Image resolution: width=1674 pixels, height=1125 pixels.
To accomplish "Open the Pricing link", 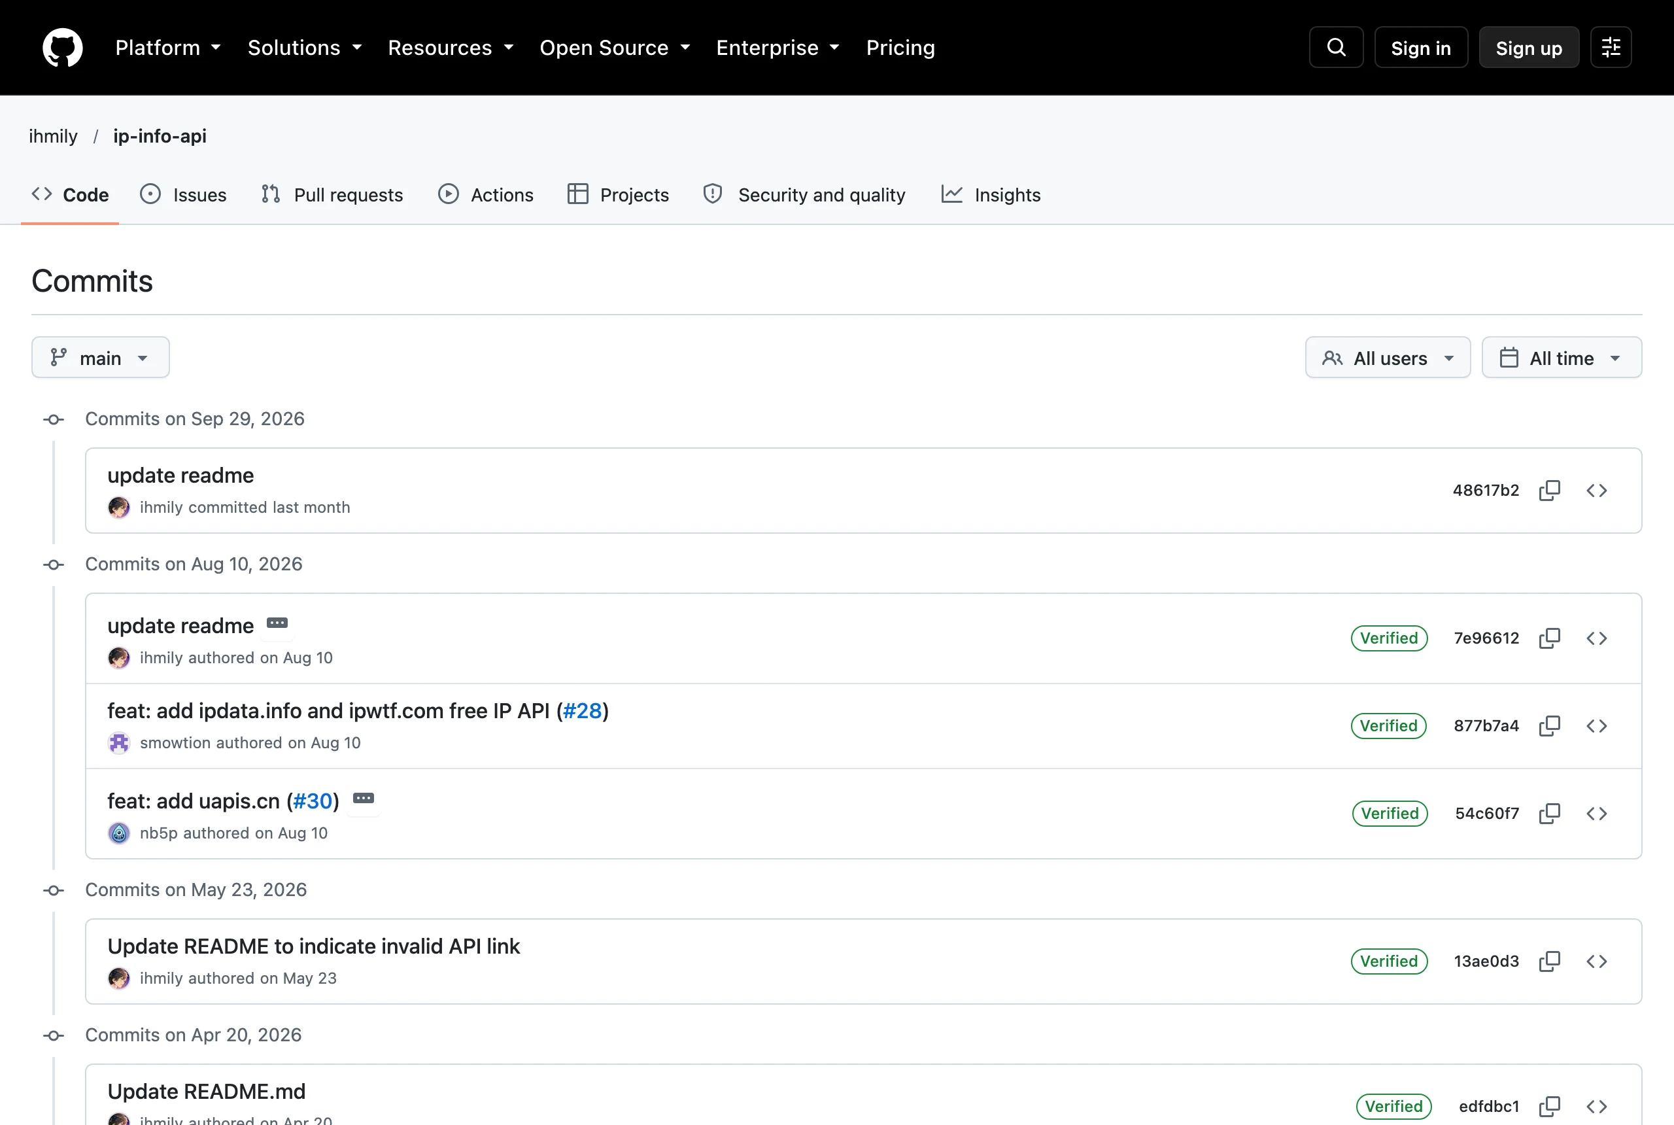I will [900, 47].
